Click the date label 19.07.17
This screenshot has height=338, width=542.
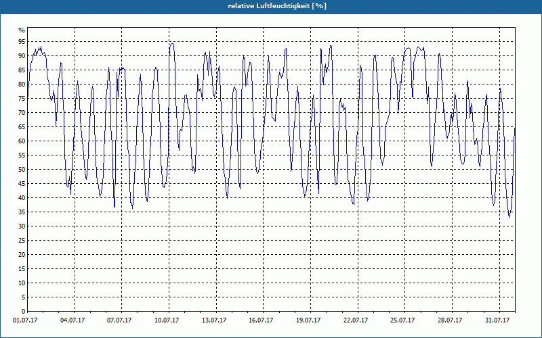[308, 320]
